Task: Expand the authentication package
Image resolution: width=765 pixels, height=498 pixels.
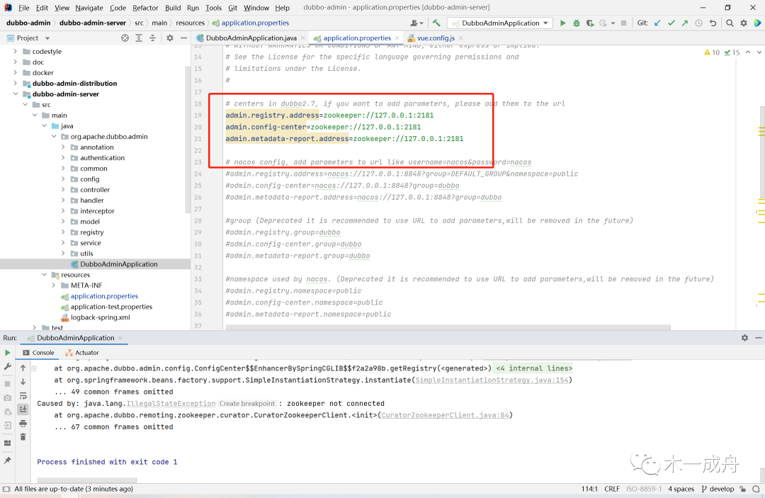Action: (x=63, y=157)
